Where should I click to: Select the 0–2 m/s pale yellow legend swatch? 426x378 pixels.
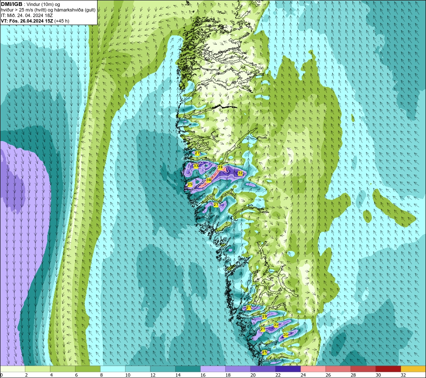pos(12,369)
